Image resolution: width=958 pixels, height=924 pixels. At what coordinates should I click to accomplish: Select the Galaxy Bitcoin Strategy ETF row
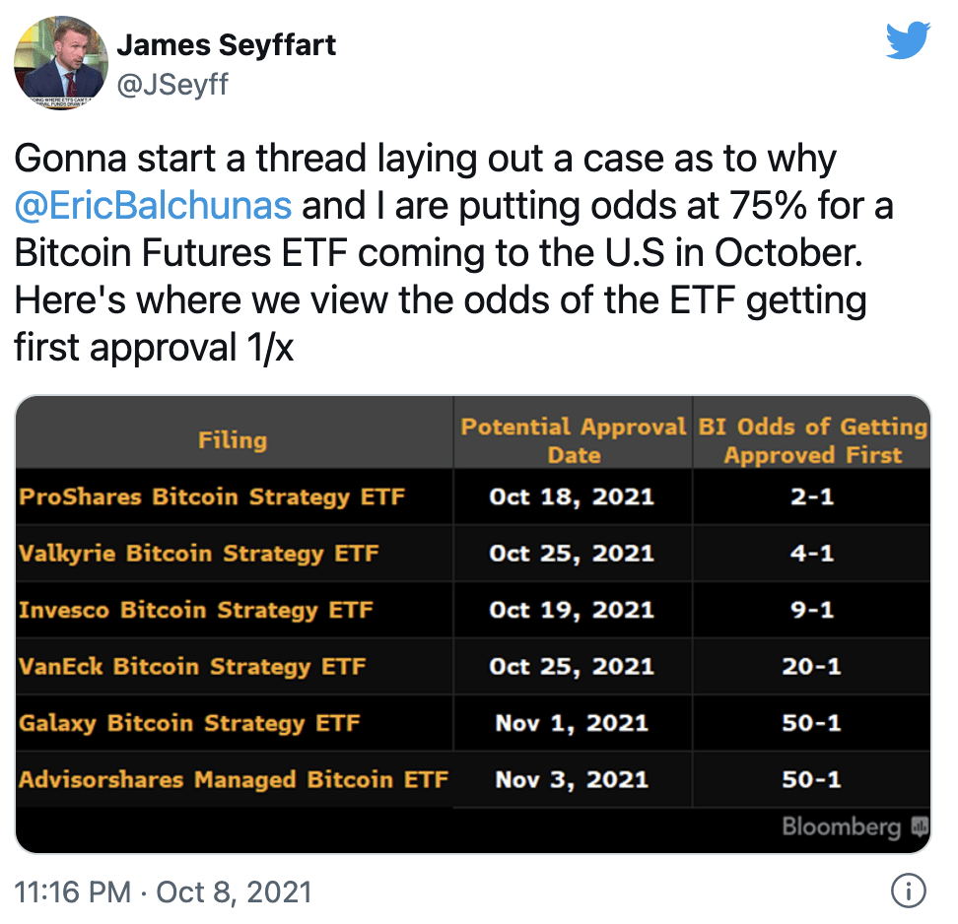click(x=473, y=723)
